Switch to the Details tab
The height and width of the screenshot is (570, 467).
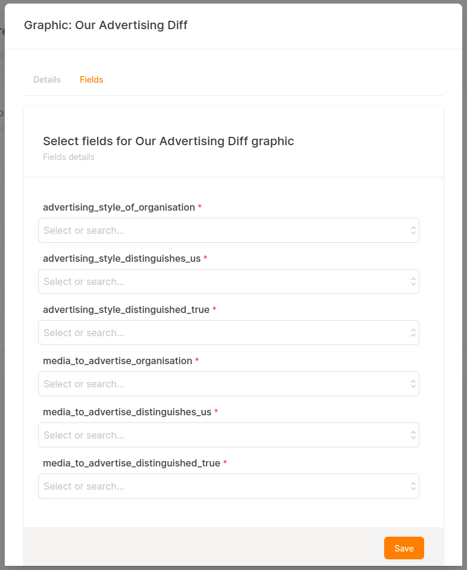coord(46,79)
